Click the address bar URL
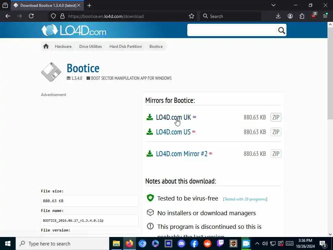This screenshot has height=250, width=333. [106, 16]
